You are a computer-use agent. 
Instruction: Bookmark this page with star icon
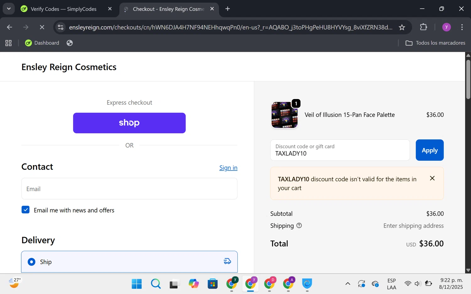click(x=402, y=27)
